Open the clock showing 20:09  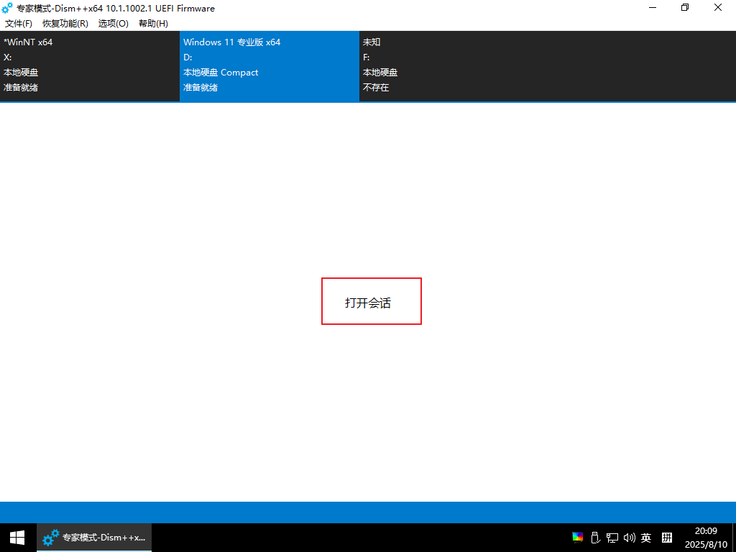point(706,538)
